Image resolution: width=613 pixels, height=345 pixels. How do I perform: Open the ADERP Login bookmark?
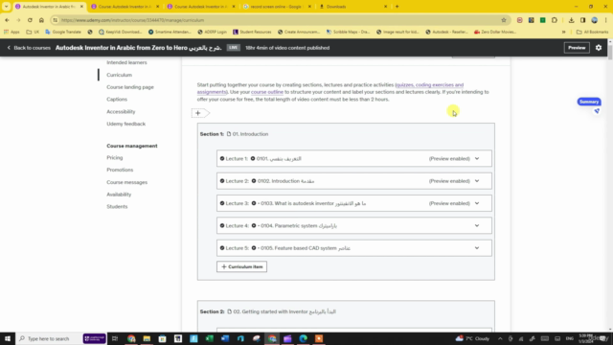212,32
